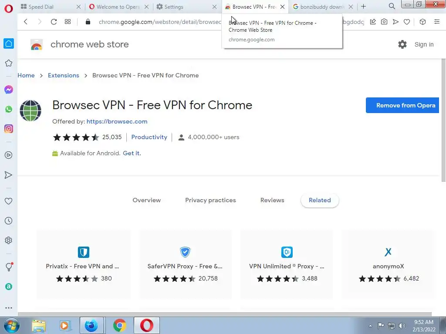
Task: Open Windows Explorer from taskbar
Action: tap(39, 325)
